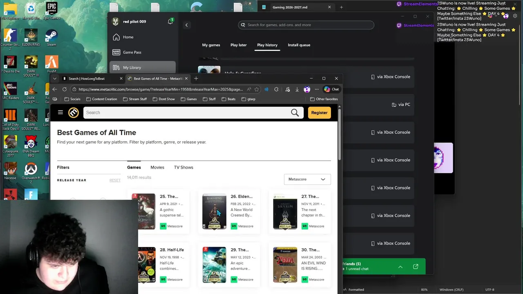
Task: Click the Xbox app search box
Action: pyautogui.click(x=306, y=25)
